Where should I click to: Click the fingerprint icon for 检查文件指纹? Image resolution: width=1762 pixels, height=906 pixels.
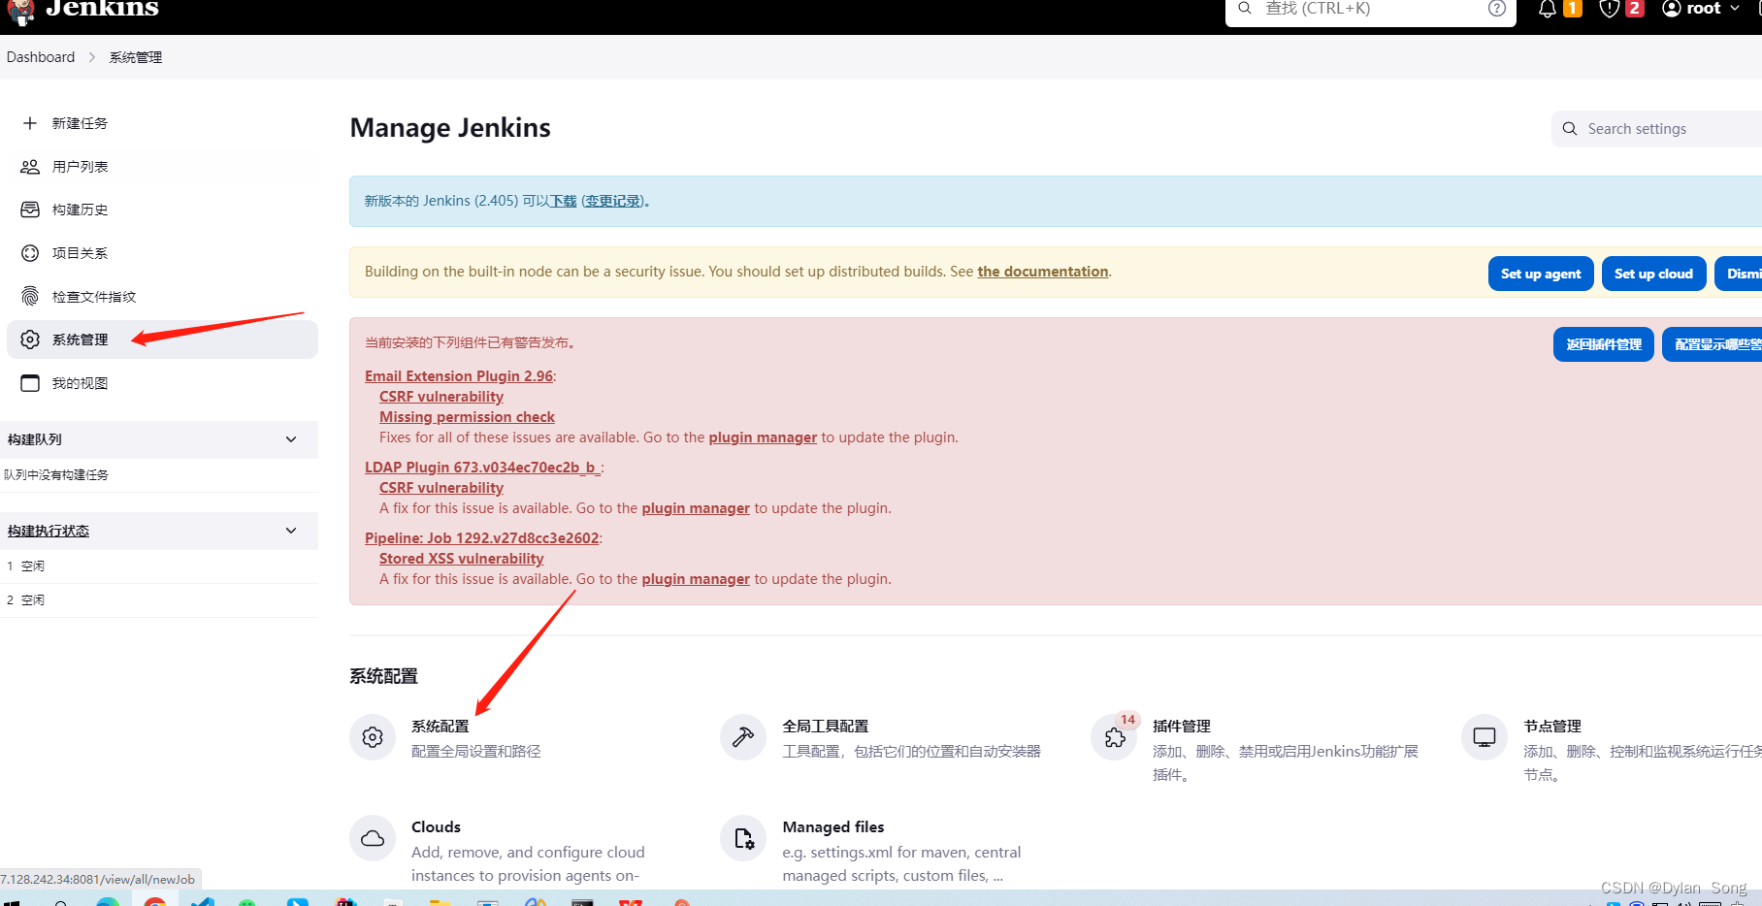[30, 296]
